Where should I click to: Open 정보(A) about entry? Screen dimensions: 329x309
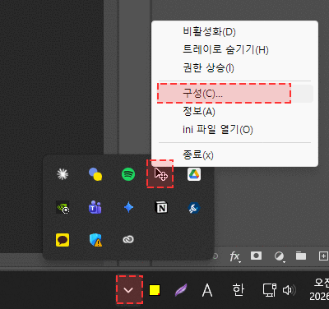pos(235,112)
